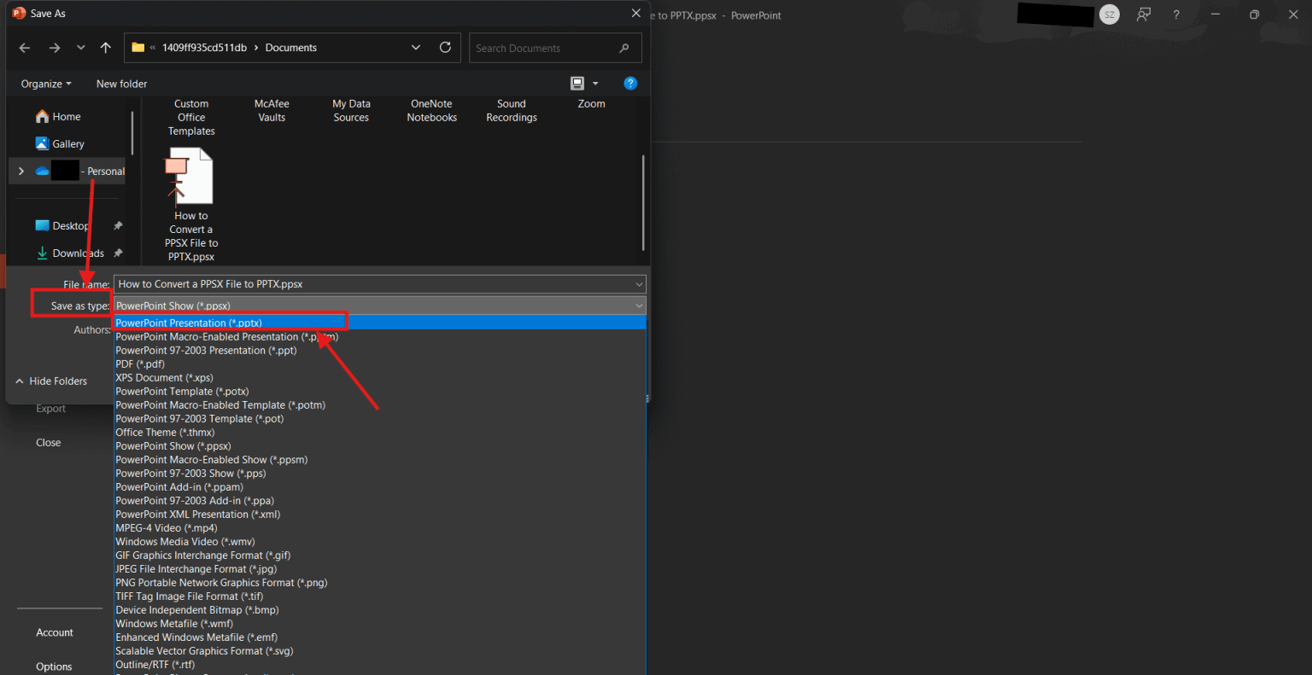Refresh the Documents folder view
1312x675 pixels.
[x=445, y=48]
